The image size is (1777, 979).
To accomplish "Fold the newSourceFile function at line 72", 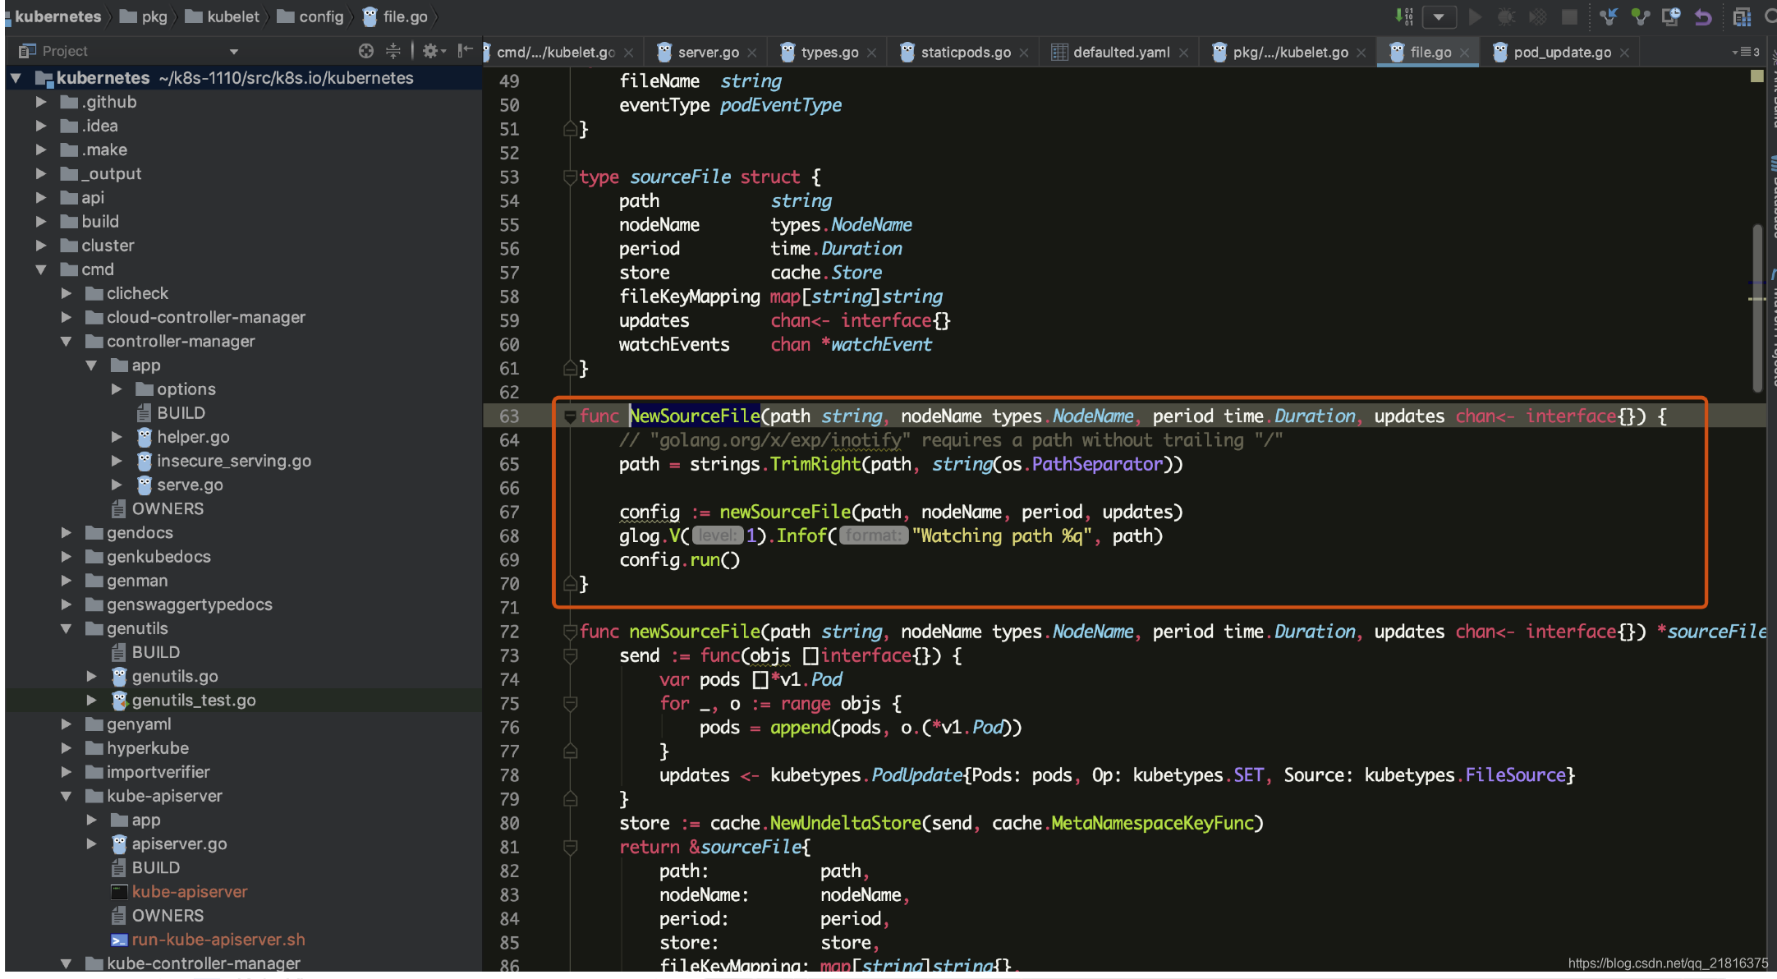I will [x=570, y=632].
